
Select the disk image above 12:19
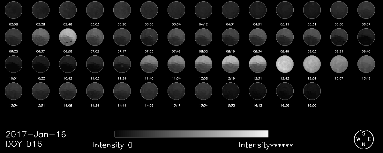click(x=230, y=64)
